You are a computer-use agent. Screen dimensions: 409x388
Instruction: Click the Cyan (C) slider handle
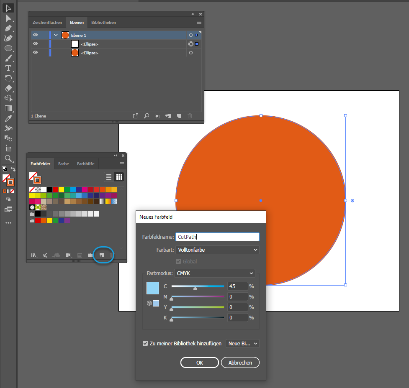tap(195, 288)
